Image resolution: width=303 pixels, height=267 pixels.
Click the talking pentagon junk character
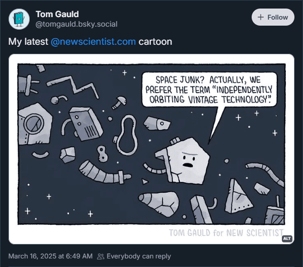(x=187, y=158)
